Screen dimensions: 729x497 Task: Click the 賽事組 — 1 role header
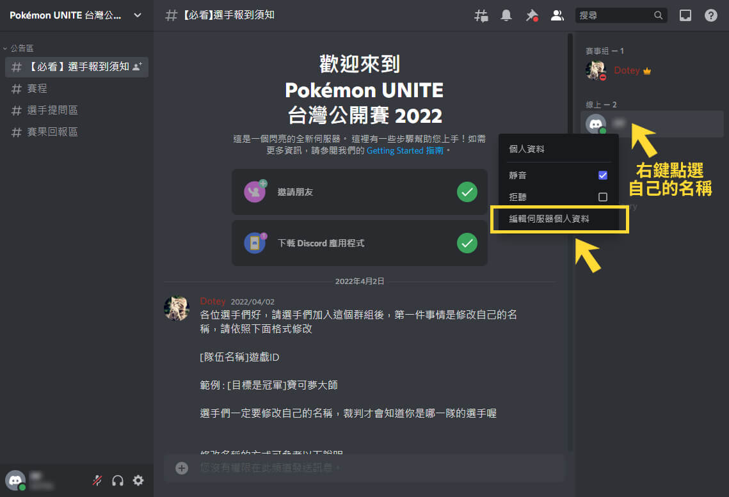coord(604,51)
